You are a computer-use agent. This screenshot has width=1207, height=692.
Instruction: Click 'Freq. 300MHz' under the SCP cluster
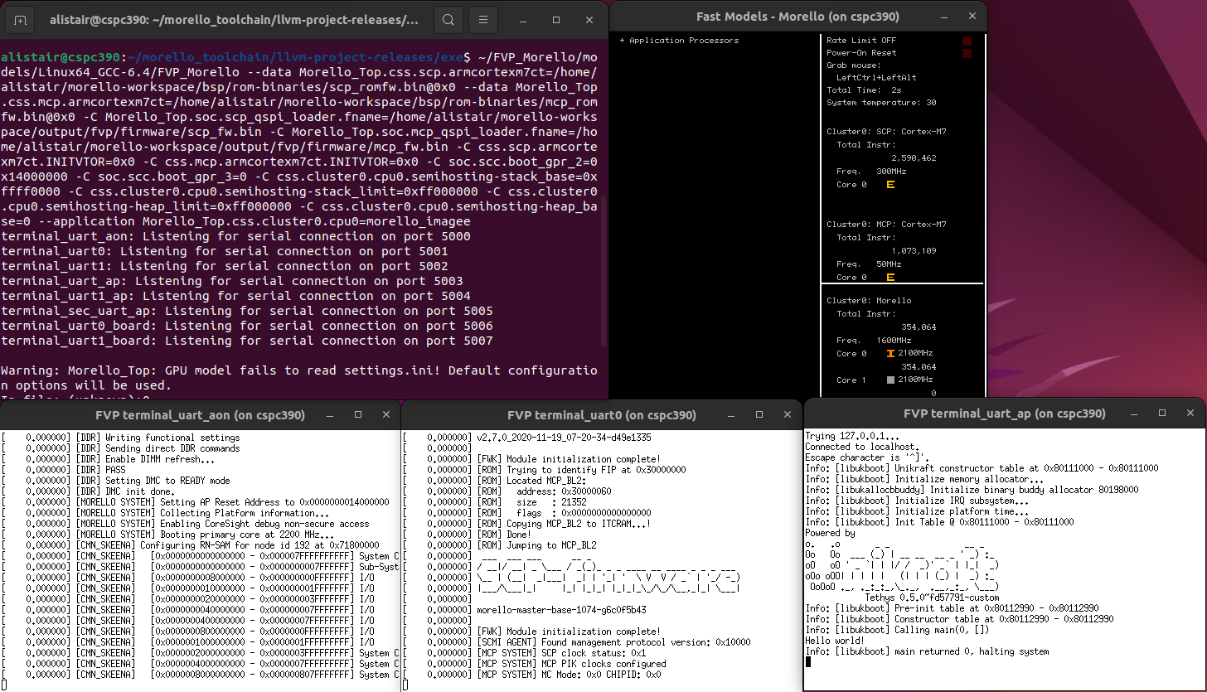coord(872,171)
